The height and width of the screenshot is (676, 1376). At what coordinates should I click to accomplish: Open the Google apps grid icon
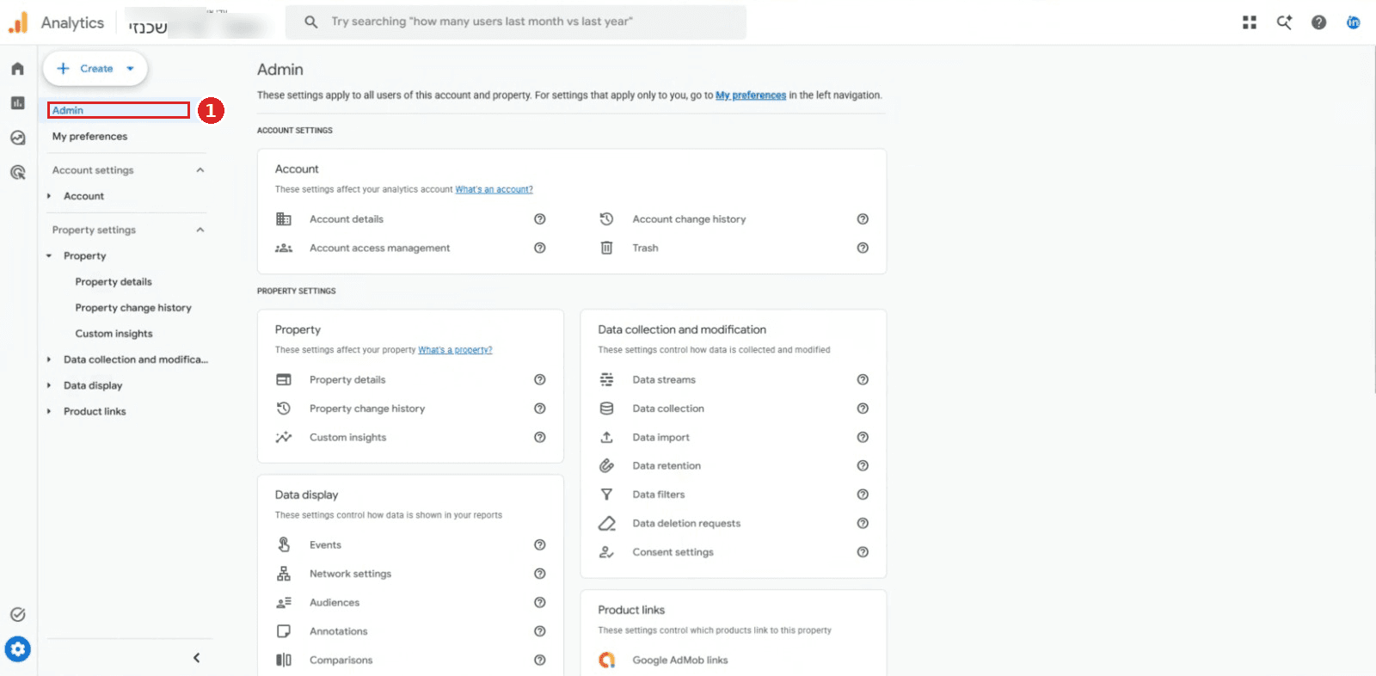click(1250, 22)
